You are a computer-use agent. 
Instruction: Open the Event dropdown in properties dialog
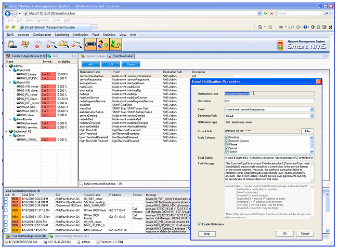pos(311,109)
